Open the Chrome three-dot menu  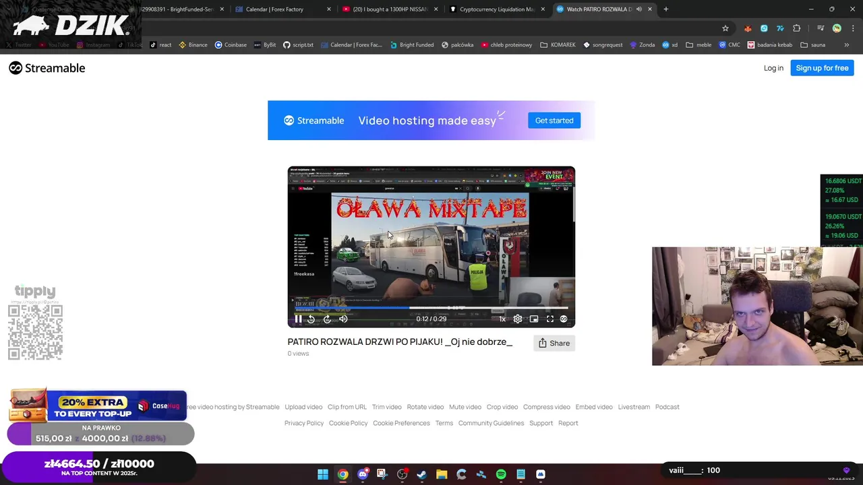(x=853, y=28)
